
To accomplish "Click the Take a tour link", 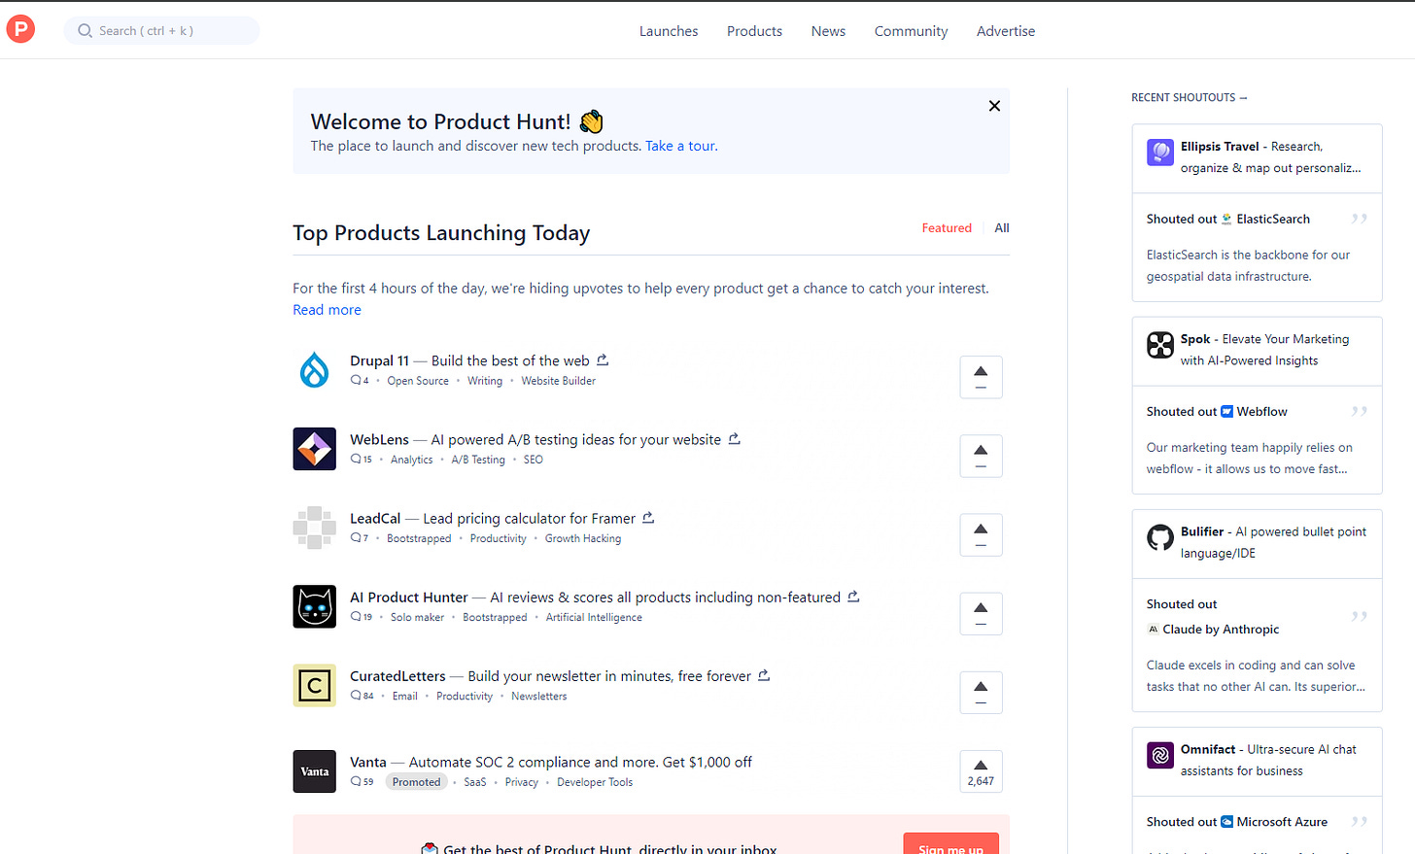I will pos(681,146).
